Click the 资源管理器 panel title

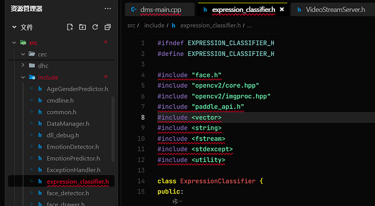(27, 9)
